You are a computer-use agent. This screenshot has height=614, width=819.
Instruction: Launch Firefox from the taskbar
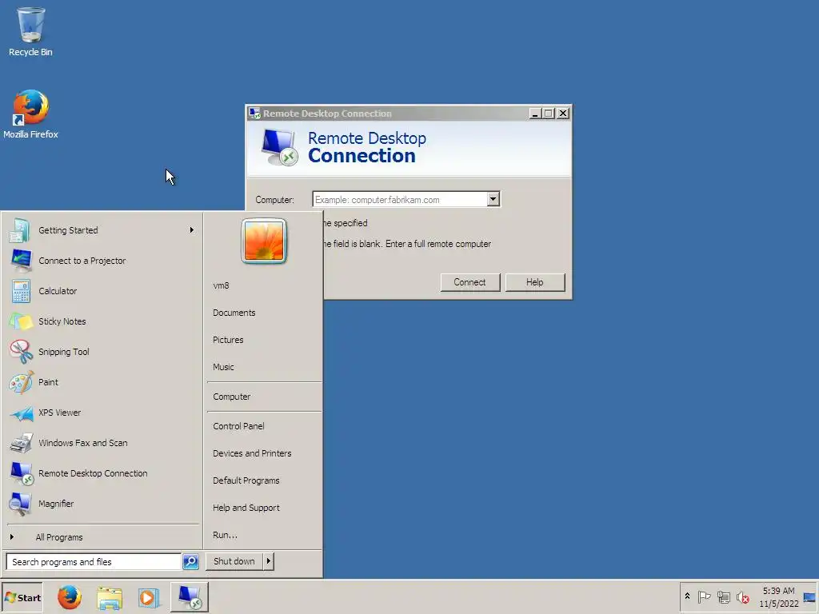(70, 598)
